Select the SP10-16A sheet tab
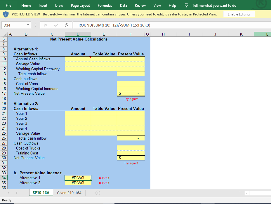Viewport: 271px width, 204px height. coord(41,193)
